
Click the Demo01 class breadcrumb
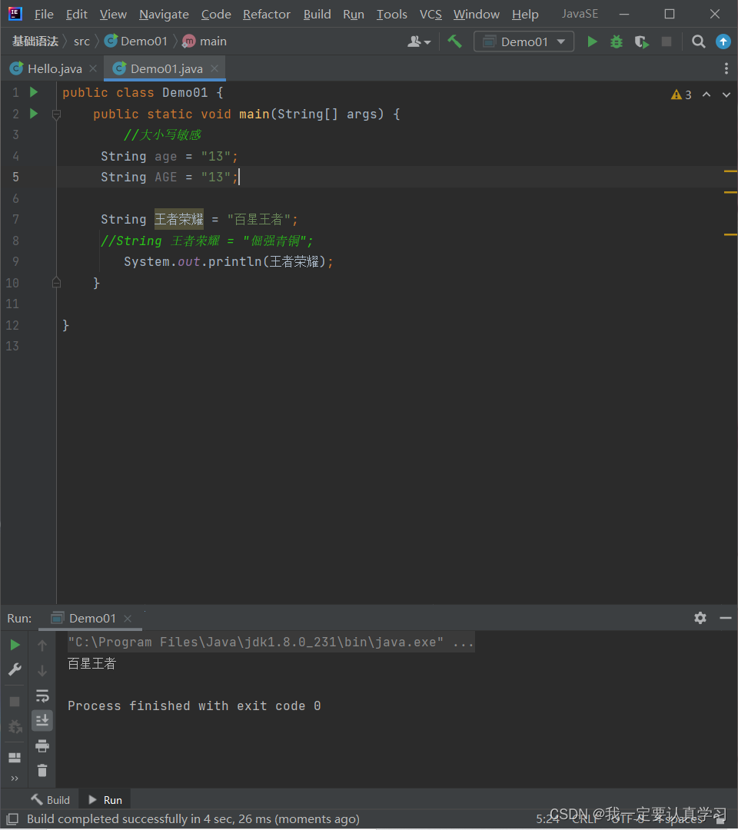coord(136,41)
